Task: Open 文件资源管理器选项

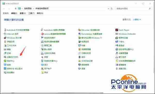Action: (x=125, y=61)
